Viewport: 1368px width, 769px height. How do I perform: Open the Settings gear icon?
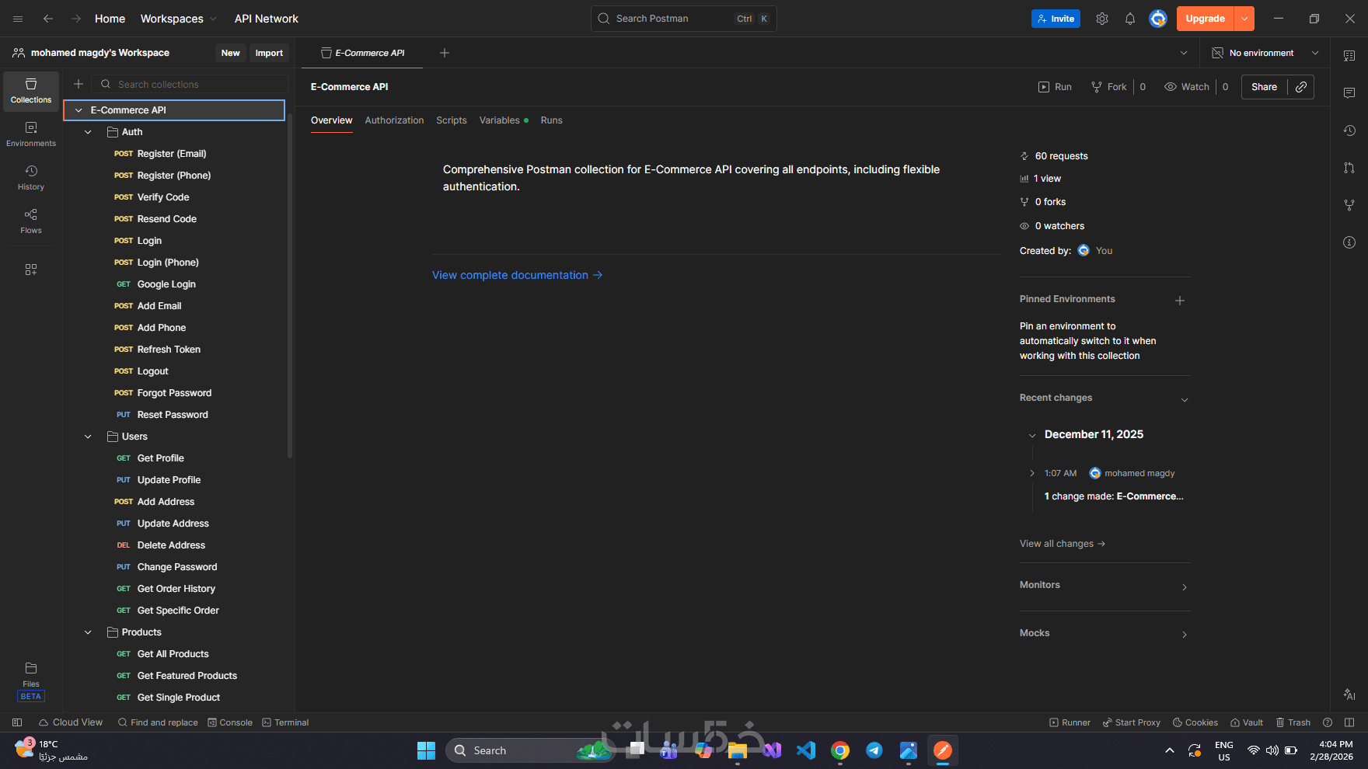[1102, 19]
